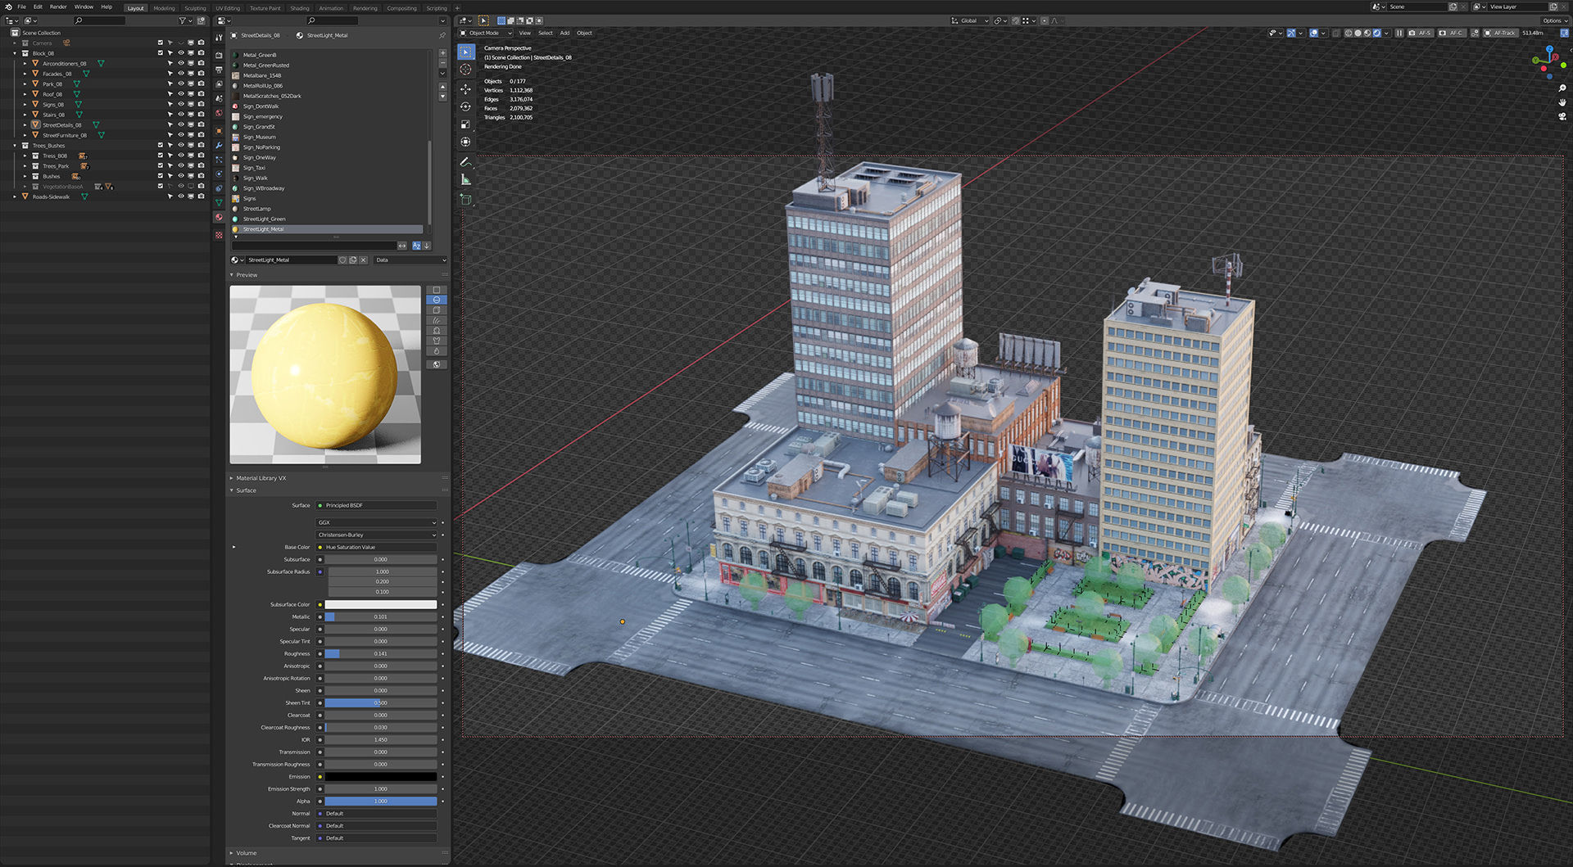
Task: Open the Christensen-Burley subsurface method dropdown
Action: (377, 535)
